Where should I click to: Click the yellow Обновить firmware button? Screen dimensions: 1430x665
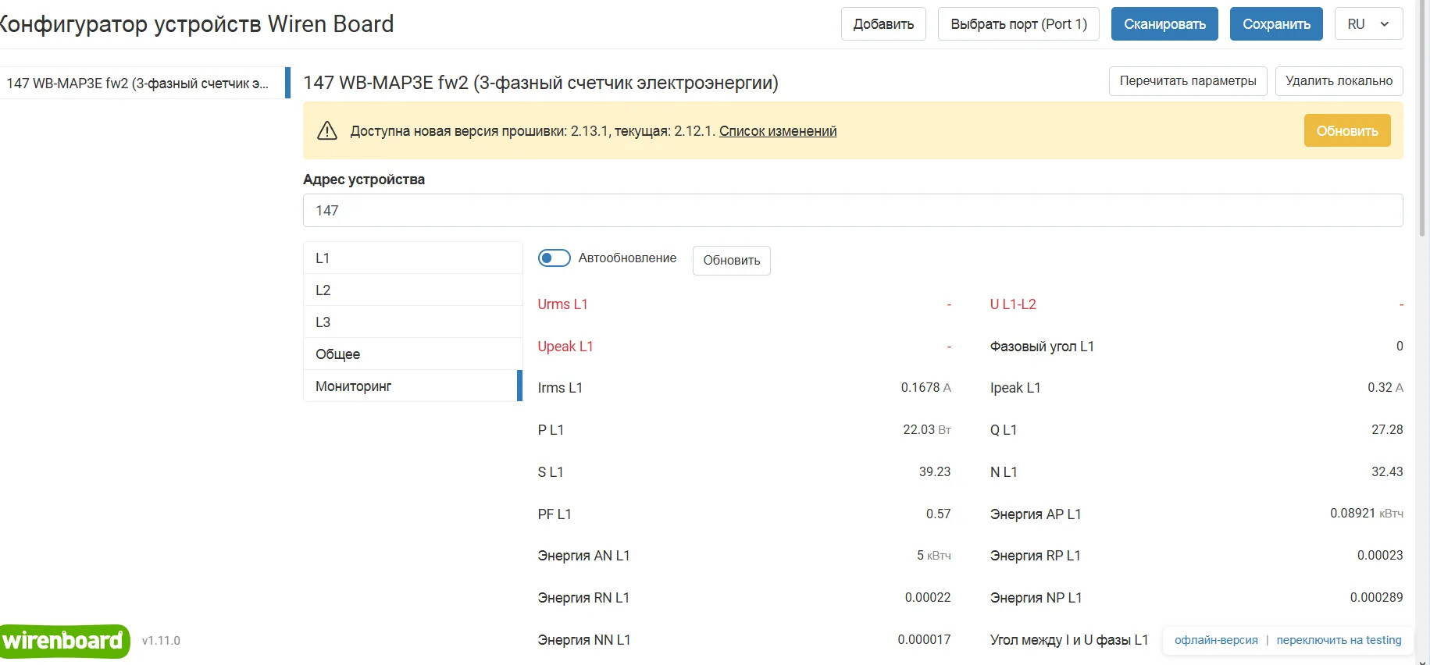pyautogui.click(x=1347, y=131)
